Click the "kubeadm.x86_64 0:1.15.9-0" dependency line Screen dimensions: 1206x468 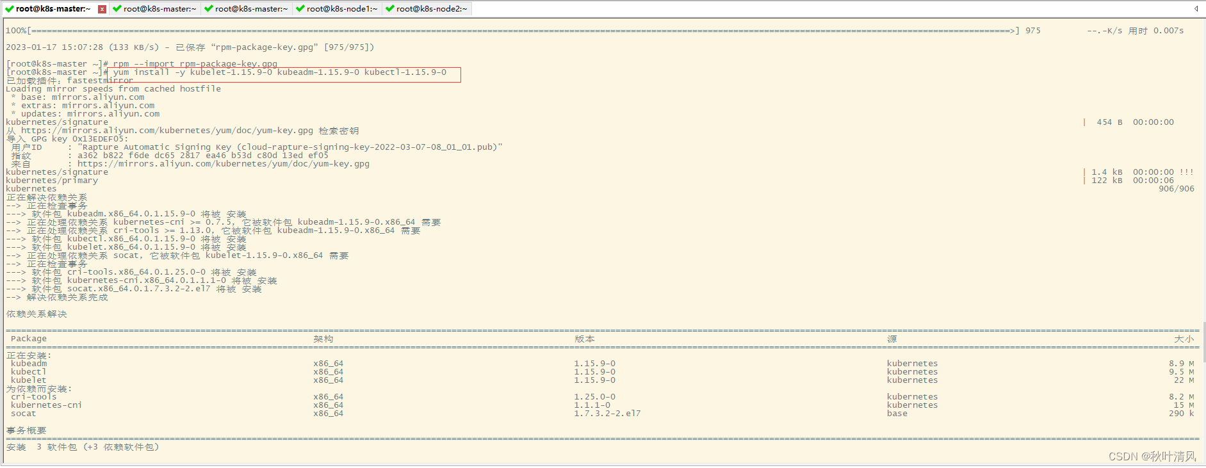[126, 214]
